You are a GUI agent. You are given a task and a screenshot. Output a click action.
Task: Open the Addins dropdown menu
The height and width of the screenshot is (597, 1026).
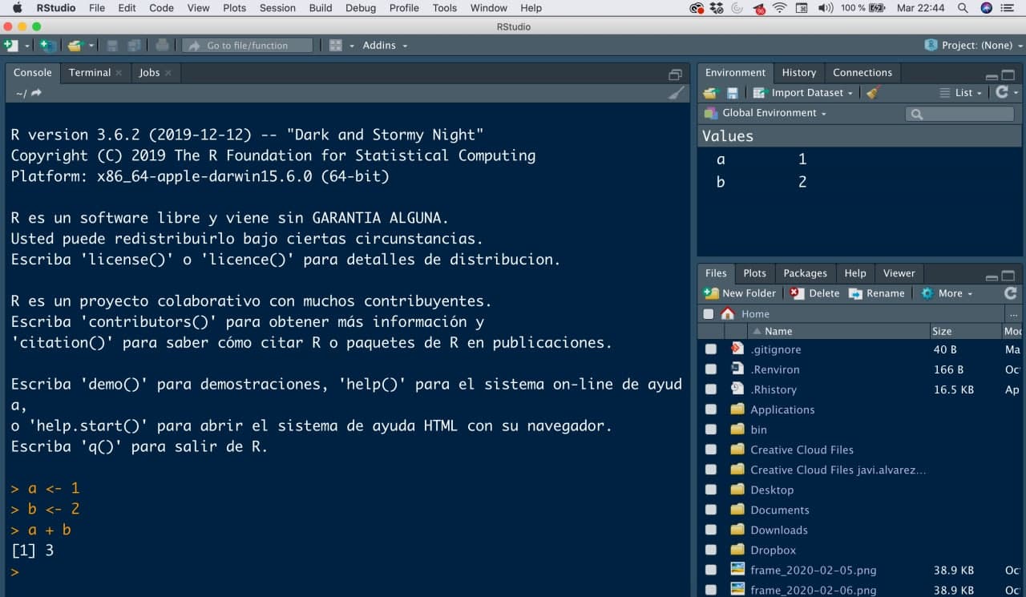click(x=384, y=46)
